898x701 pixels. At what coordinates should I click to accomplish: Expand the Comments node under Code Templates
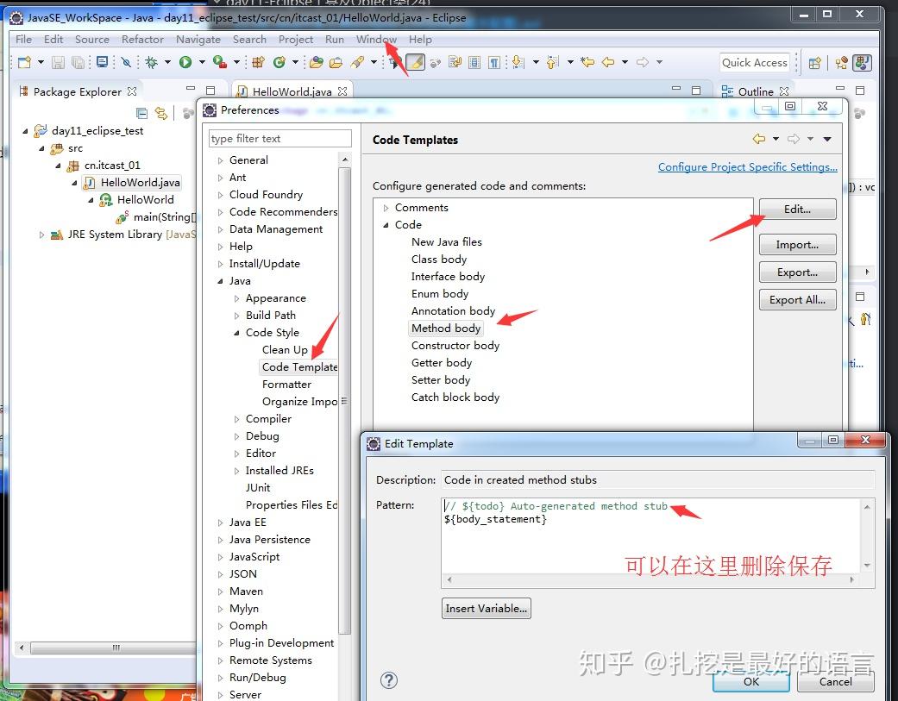click(385, 207)
